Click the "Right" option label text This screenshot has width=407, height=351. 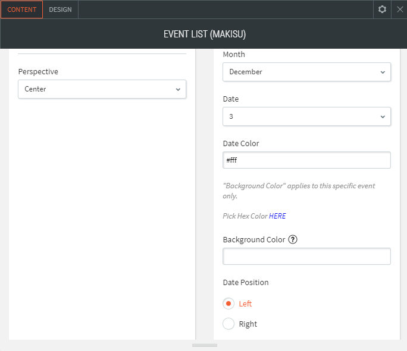[248, 324]
